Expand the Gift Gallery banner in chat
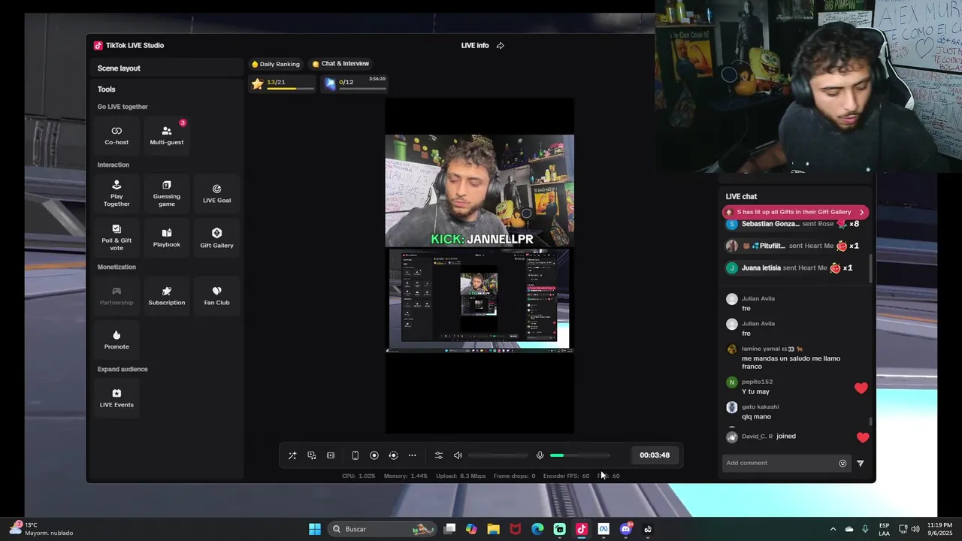Screen dimensions: 962x541 click(x=795, y=212)
